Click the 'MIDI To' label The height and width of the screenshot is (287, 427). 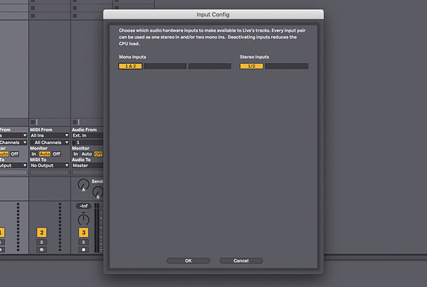[38, 160]
